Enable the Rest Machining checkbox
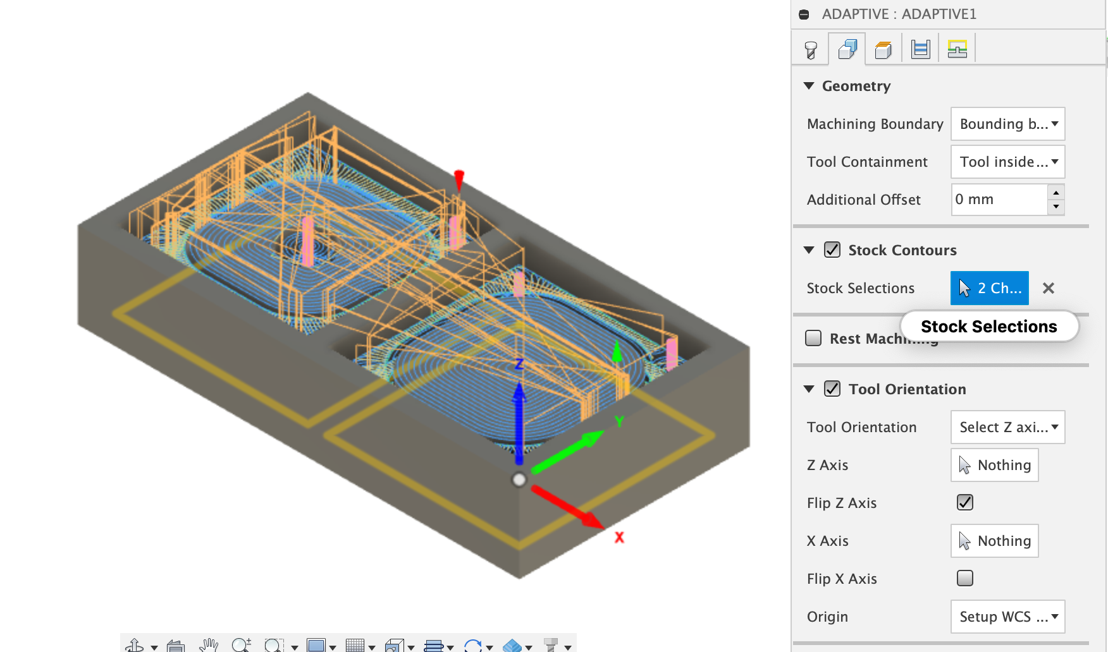The image size is (1108, 652). click(x=813, y=338)
